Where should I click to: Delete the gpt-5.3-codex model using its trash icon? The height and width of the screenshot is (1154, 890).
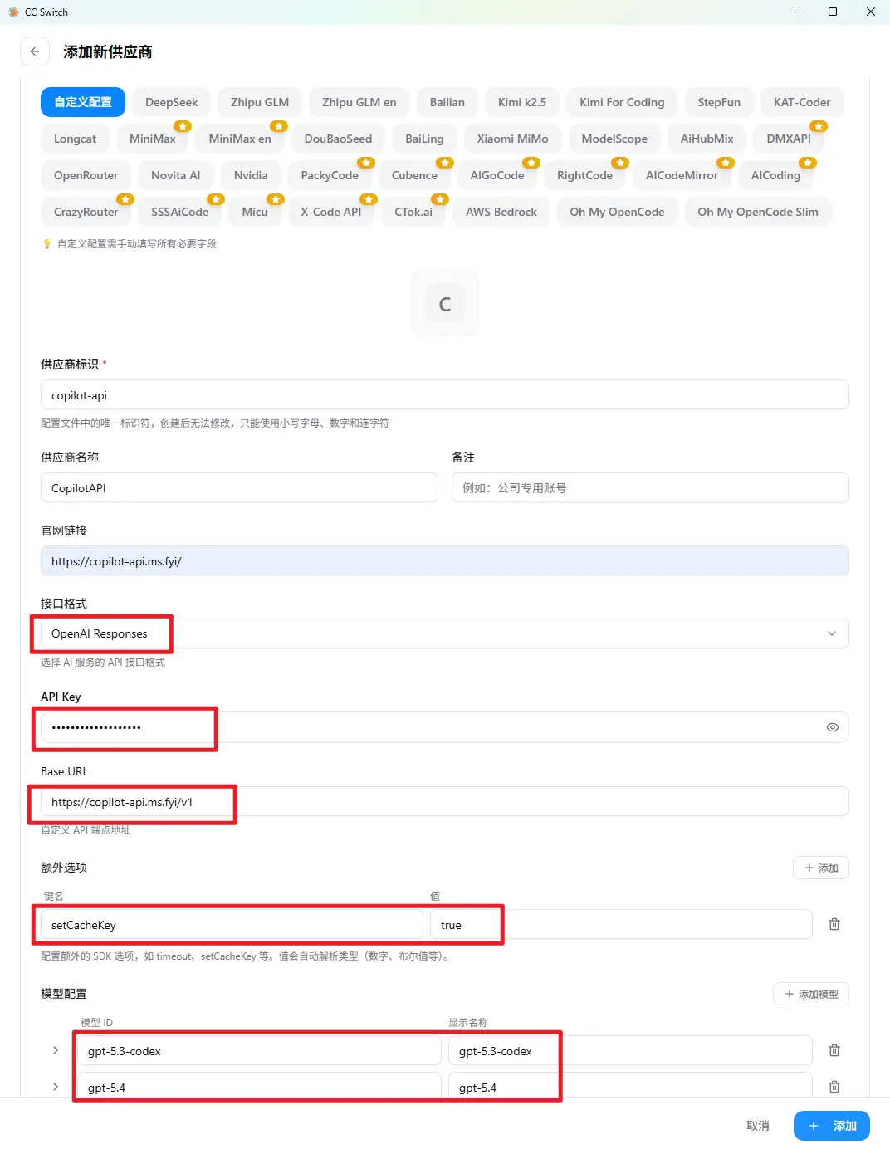pyautogui.click(x=834, y=1050)
